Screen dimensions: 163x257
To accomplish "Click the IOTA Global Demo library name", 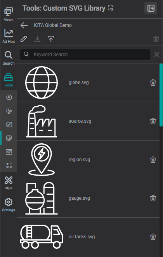I will tap(53, 25).
